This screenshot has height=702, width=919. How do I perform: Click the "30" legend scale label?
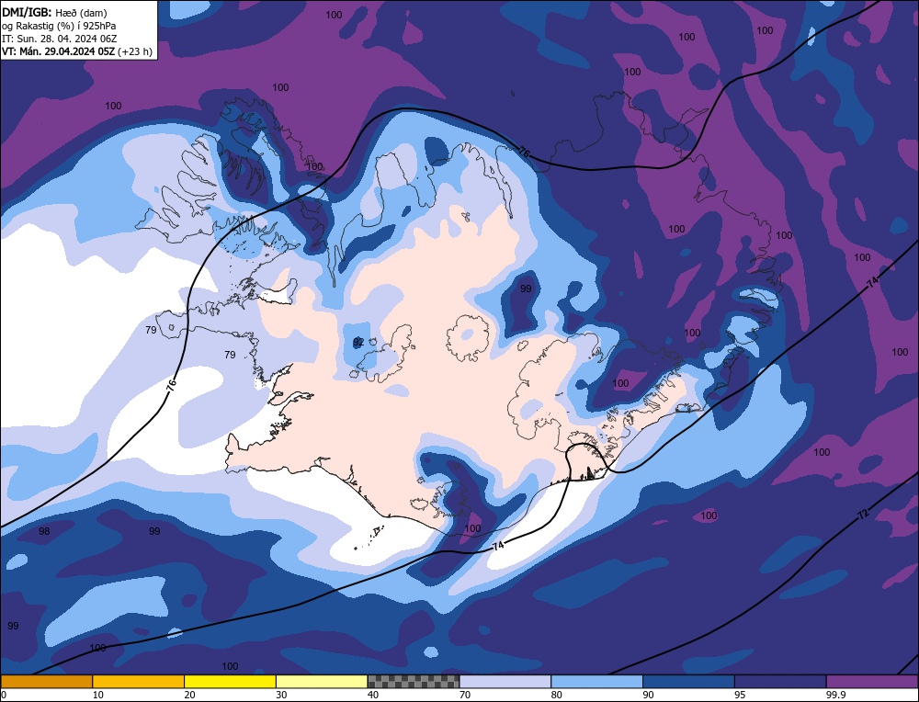[x=281, y=695]
